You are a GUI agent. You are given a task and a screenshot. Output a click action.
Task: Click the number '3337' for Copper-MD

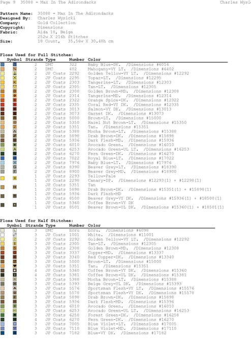tap(74, 253)
